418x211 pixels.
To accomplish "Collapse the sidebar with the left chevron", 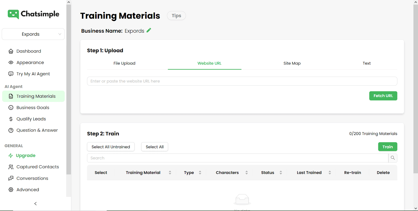I will (x=36, y=203).
